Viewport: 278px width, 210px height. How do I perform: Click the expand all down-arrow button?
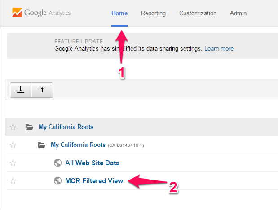click(21, 90)
